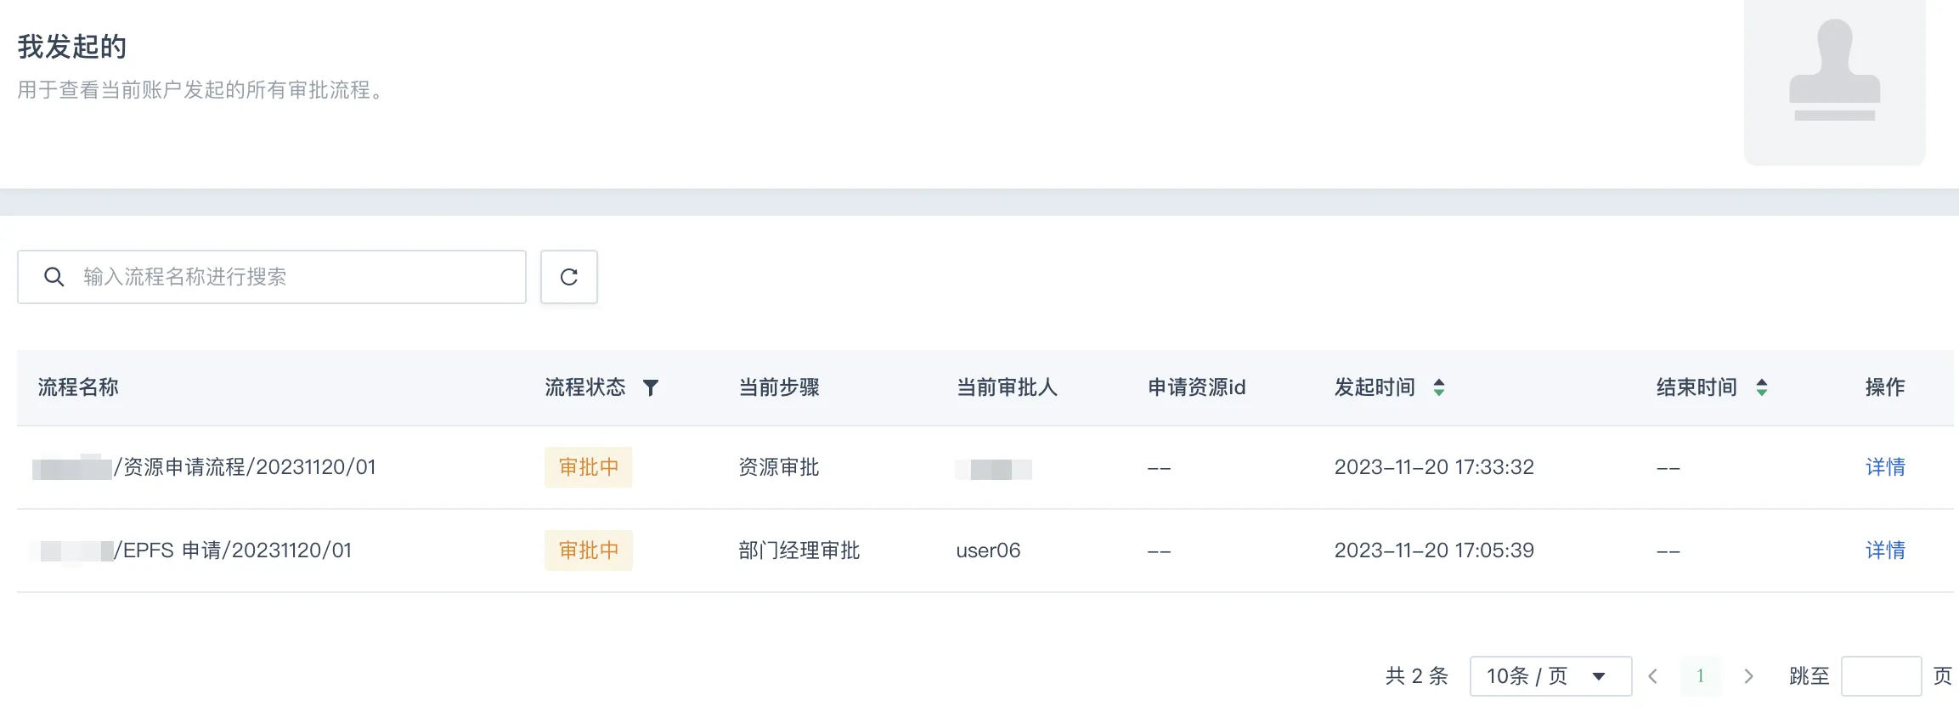
Task: Click the dropdown arrow in page size selector
Action: click(x=1599, y=677)
